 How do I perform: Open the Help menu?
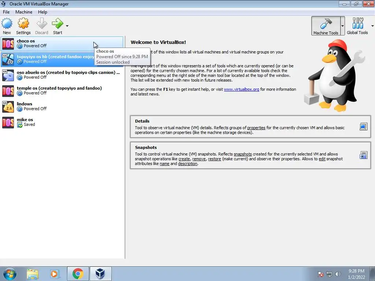(42, 12)
